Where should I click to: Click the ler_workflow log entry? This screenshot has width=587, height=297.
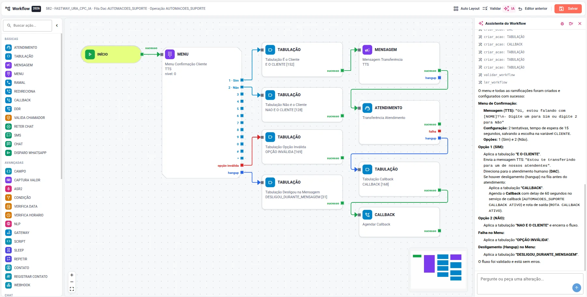click(x=493, y=82)
